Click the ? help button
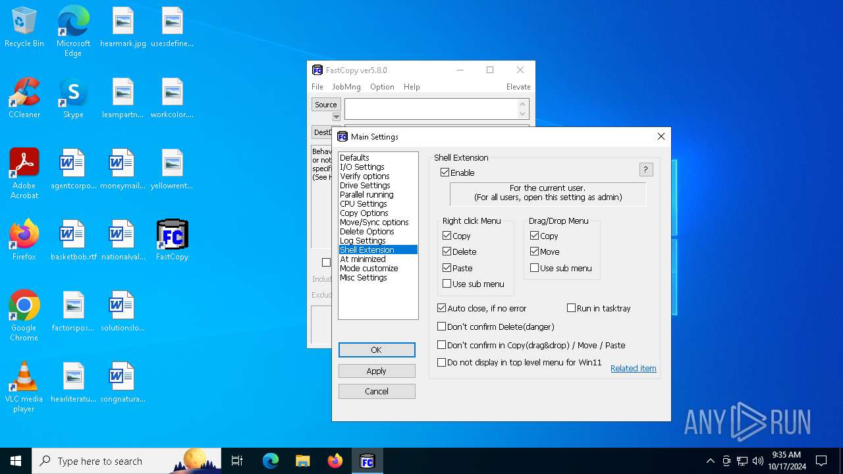843x474 pixels. pyautogui.click(x=646, y=170)
